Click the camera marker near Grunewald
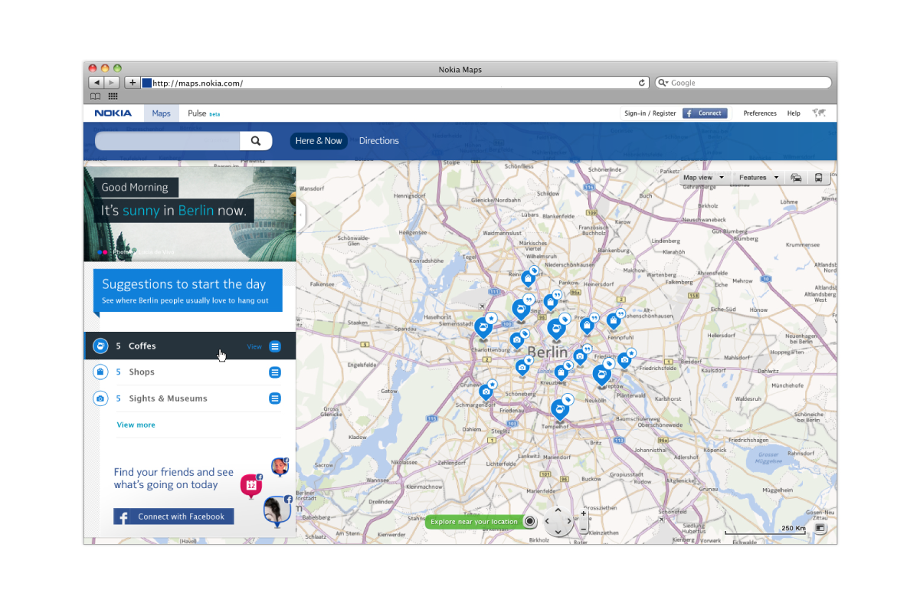This screenshot has width=920, height=613. click(486, 392)
